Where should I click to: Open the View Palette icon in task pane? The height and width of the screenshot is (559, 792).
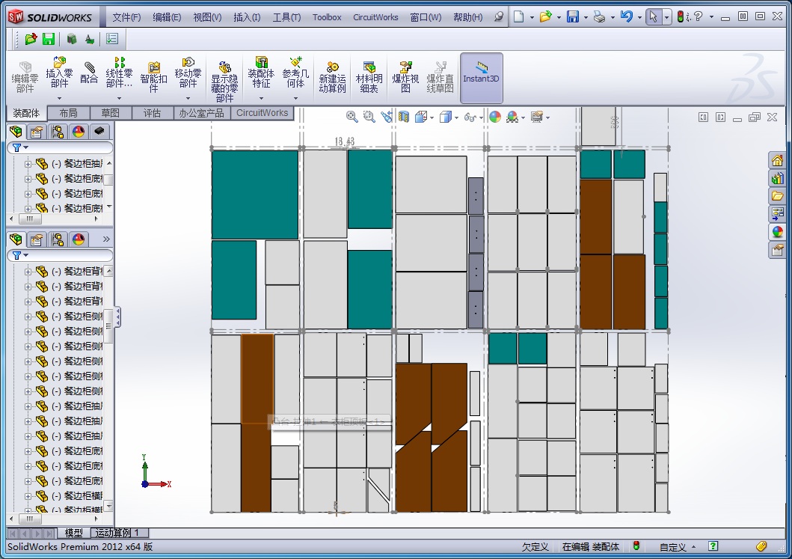coord(777,214)
